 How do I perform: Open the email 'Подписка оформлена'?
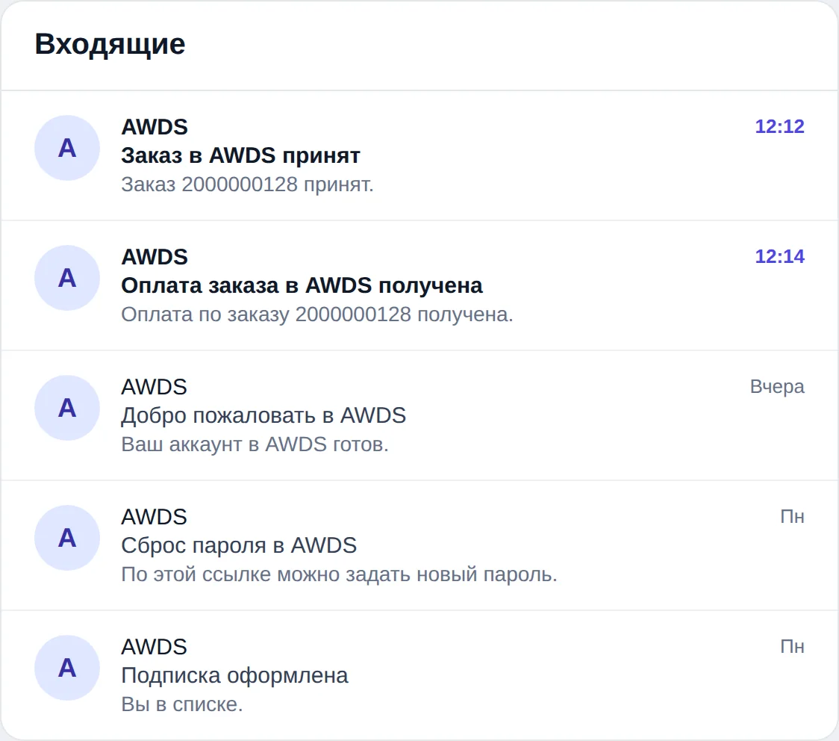click(x=419, y=675)
